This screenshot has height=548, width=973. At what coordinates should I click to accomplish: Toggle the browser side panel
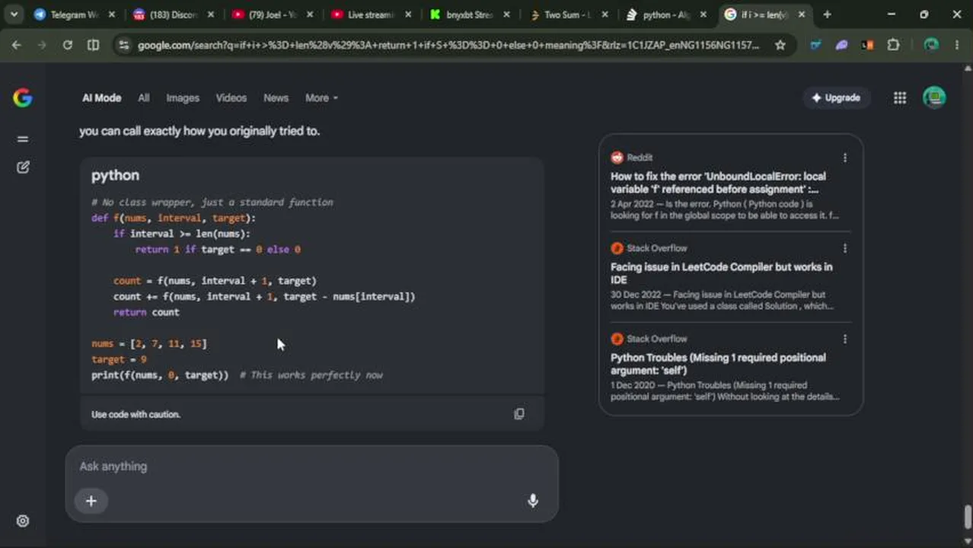pos(93,45)
